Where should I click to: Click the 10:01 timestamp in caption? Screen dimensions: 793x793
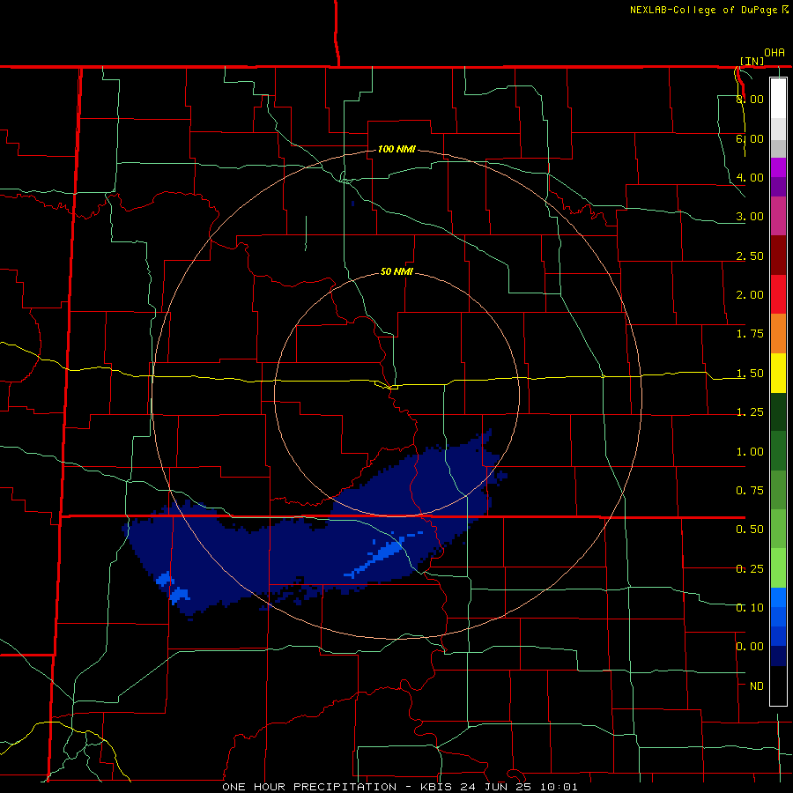(560, 787)
